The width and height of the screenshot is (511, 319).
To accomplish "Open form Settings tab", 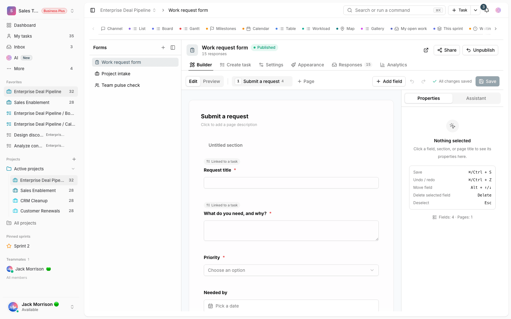I will [271, 65].
